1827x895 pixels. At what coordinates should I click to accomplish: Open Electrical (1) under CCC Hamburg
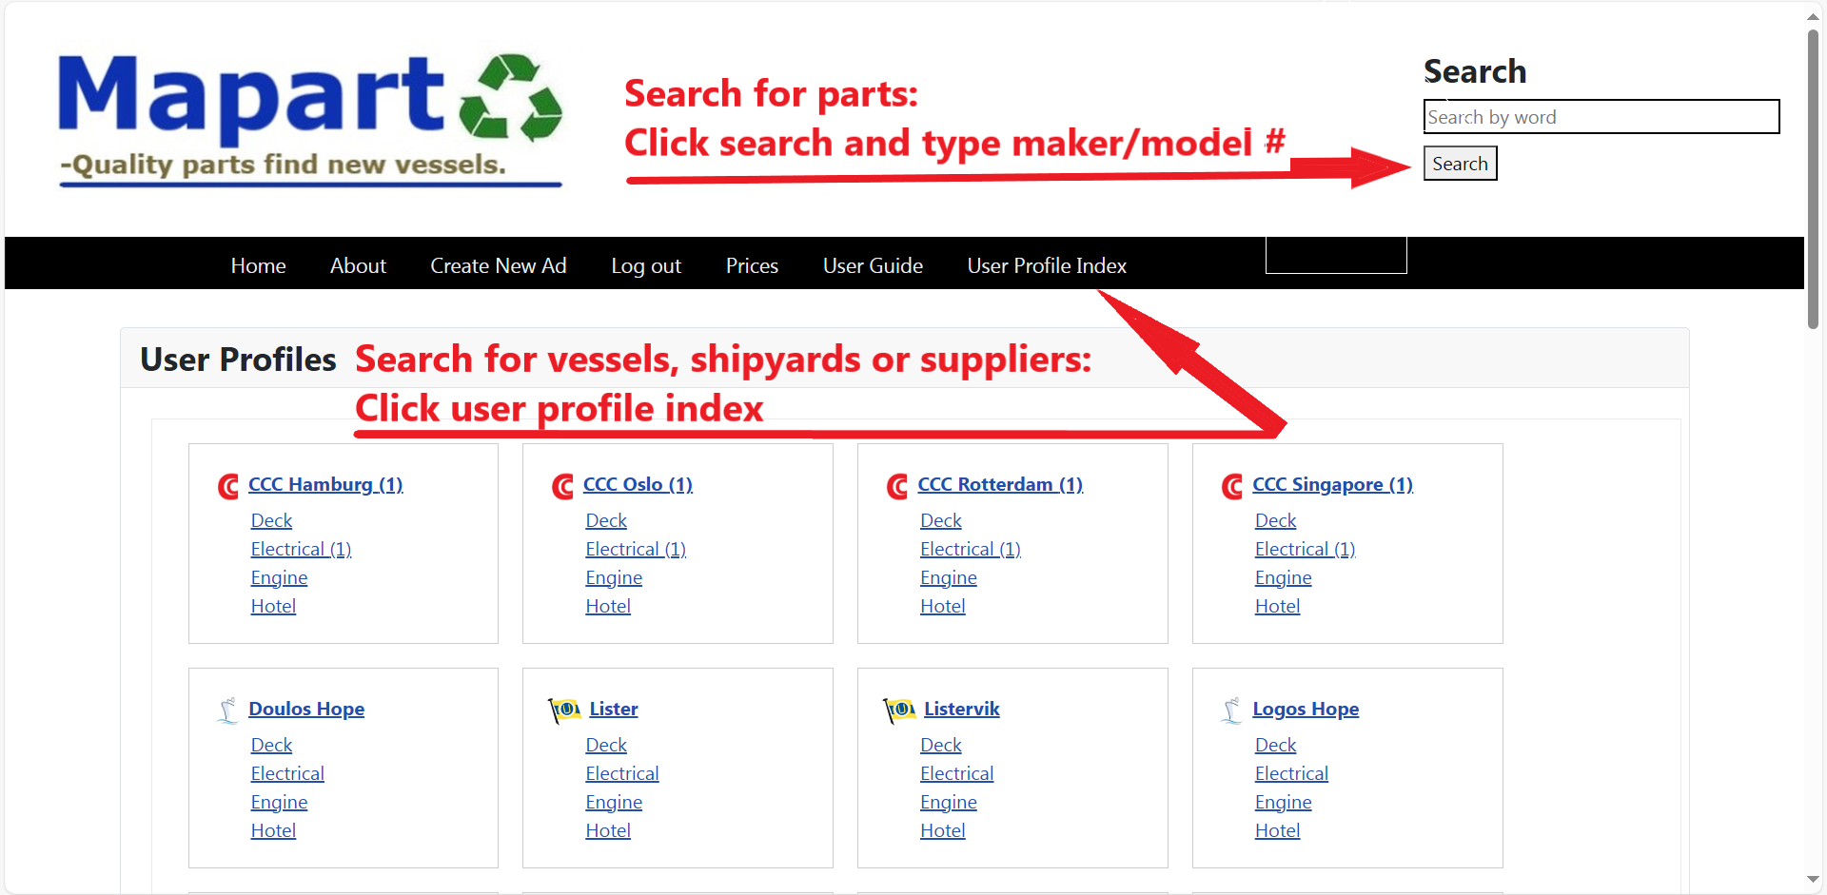[x=301, y=550]
